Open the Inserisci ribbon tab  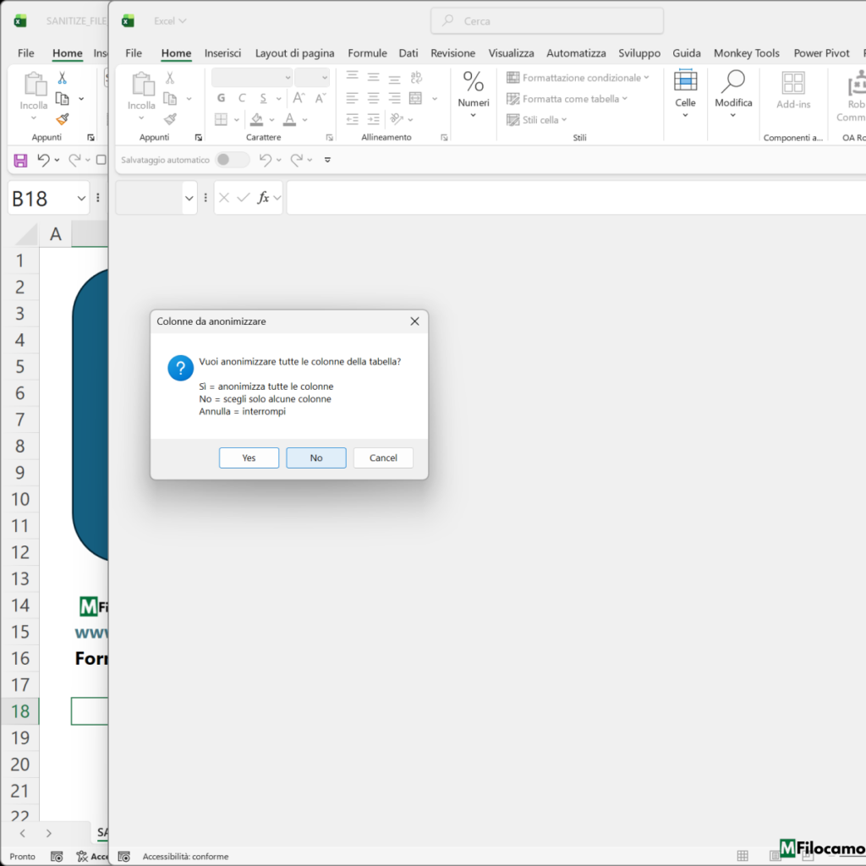[222, 53]
